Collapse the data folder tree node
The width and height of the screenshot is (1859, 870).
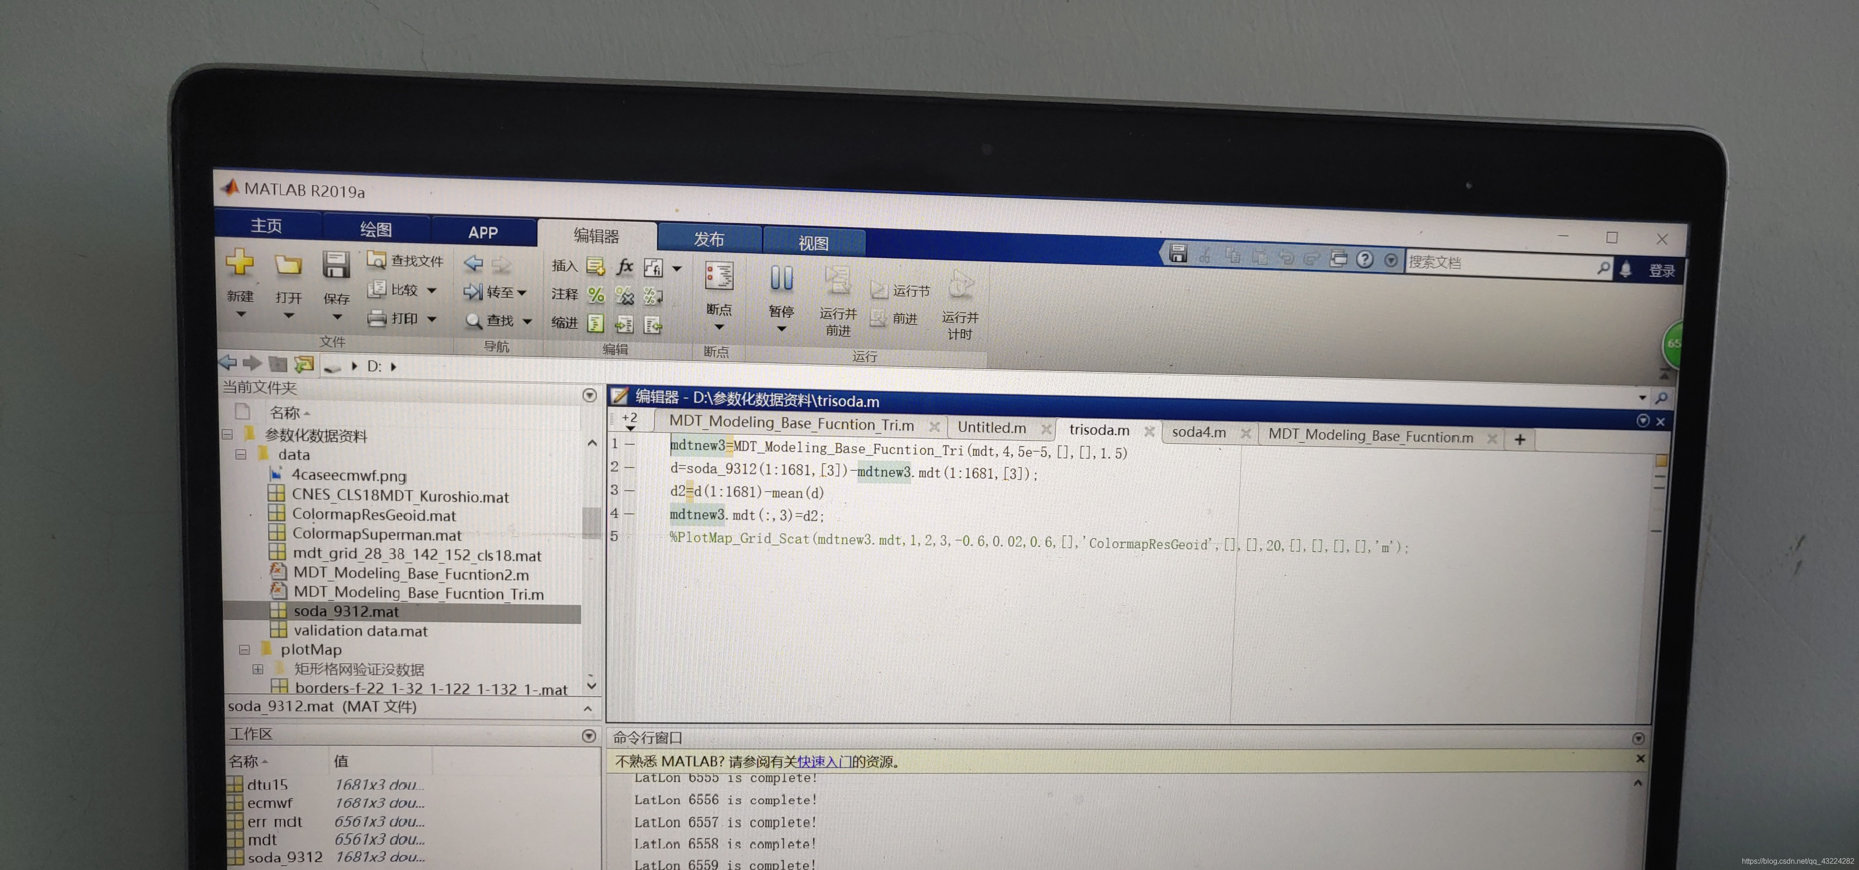pyautogui.click(x=241, y=454)
